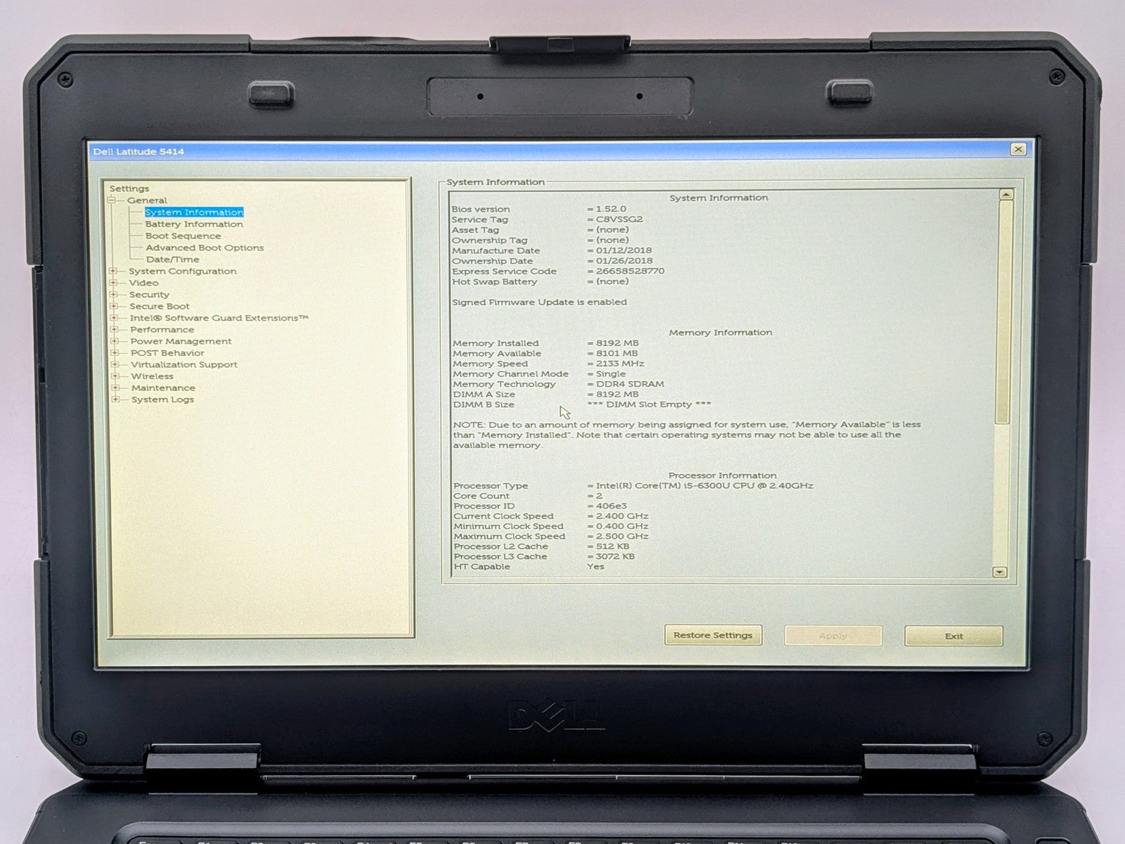1125x844 pixels.
Task: Click the Memory Available value 8101 MB
Action: 617,354
